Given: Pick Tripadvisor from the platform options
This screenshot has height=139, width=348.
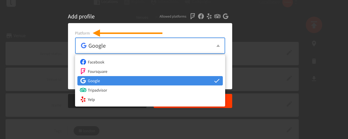Looking at the screenshot, I should tap(150, 90).
